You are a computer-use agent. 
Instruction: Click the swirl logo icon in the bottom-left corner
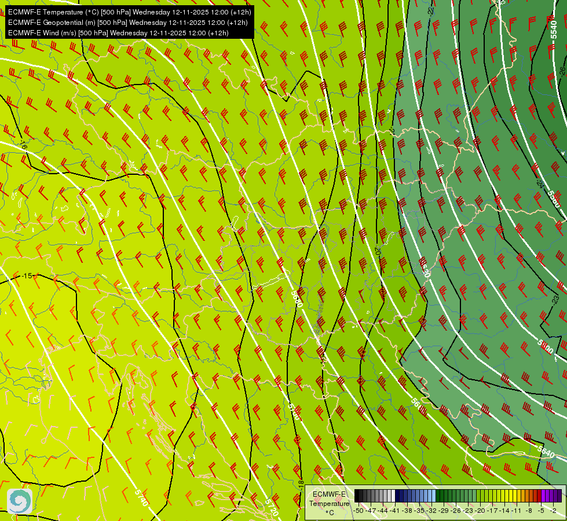click(x=20, y=501)
